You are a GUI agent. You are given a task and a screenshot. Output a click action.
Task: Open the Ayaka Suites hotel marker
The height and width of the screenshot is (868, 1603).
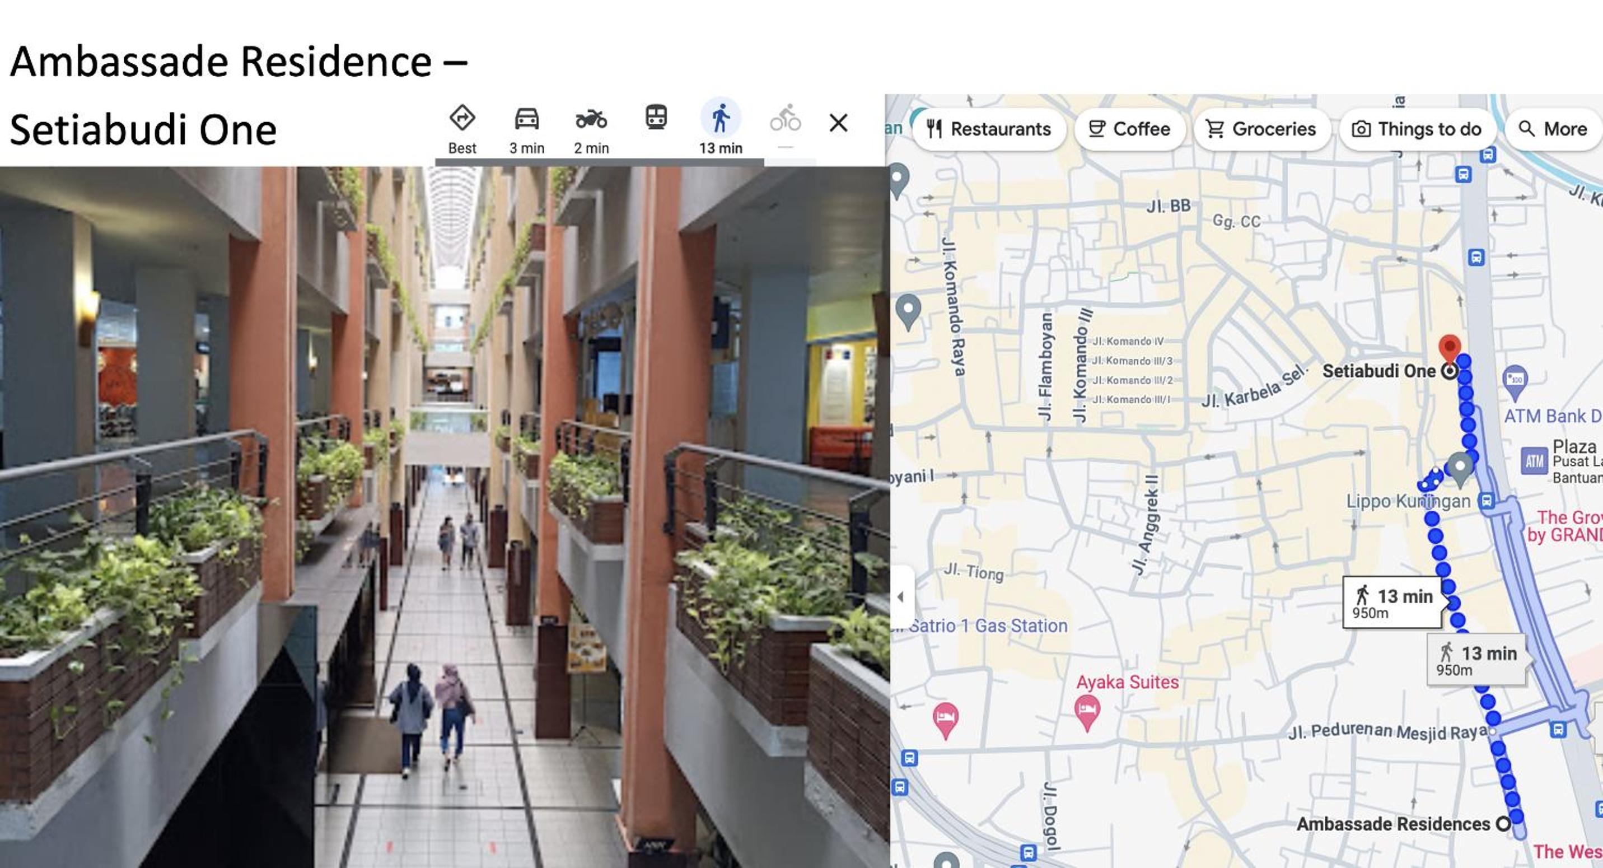[1087, 712]
